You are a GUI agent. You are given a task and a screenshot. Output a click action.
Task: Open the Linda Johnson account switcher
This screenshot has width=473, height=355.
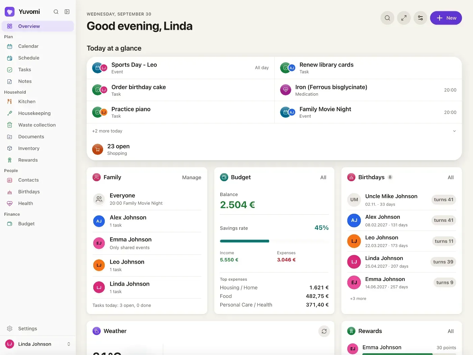[38, 344]
